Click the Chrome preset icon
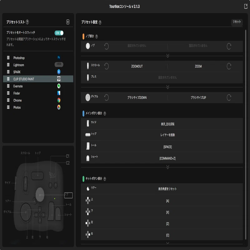Image resolution: width=250 pixels, height=250 pixels. click(59, 100)
